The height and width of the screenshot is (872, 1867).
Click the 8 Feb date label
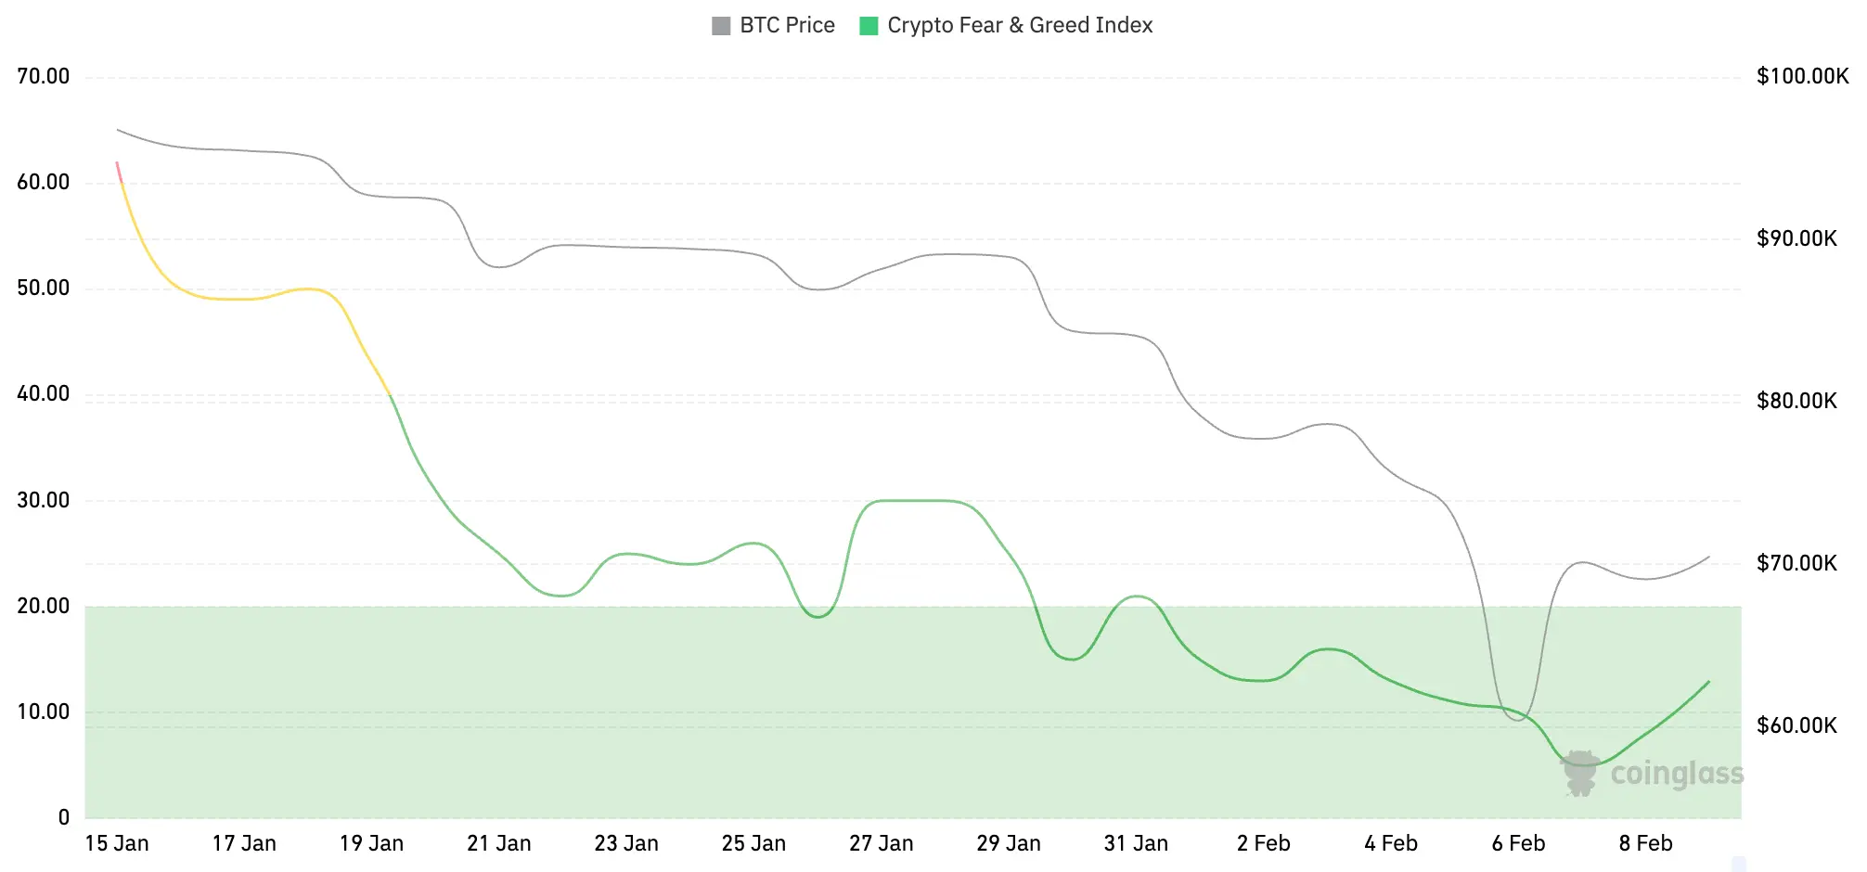pyautogui.click(x=1645, y=843)
